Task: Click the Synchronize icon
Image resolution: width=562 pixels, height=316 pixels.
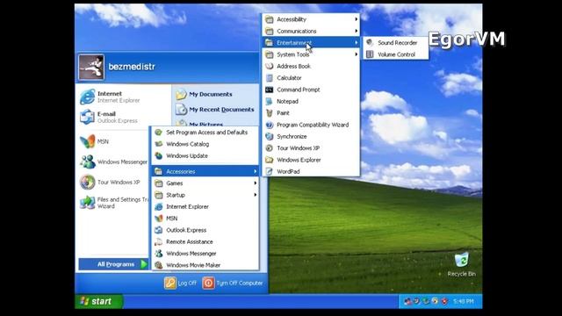Action: (270, 137)
